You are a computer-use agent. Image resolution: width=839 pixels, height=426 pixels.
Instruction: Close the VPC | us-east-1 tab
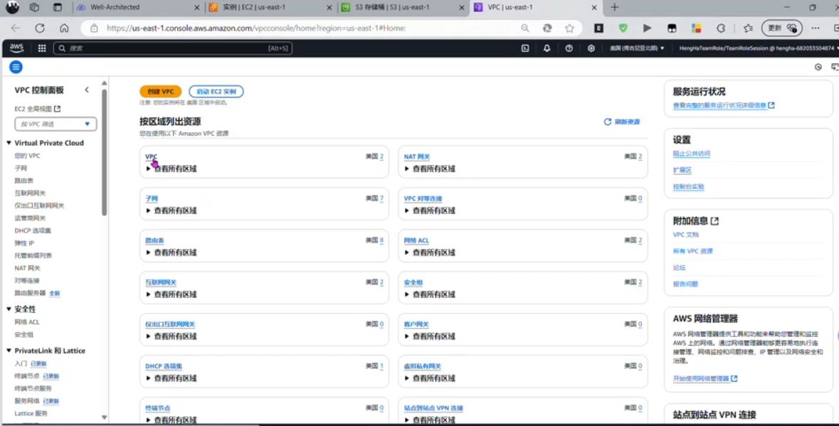pos(594,8)
